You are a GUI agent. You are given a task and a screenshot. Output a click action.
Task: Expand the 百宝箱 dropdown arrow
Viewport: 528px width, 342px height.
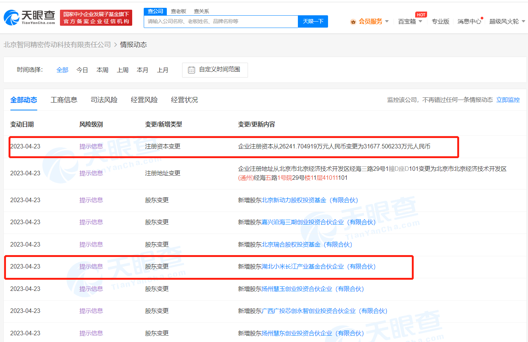[x=420, y=21]
